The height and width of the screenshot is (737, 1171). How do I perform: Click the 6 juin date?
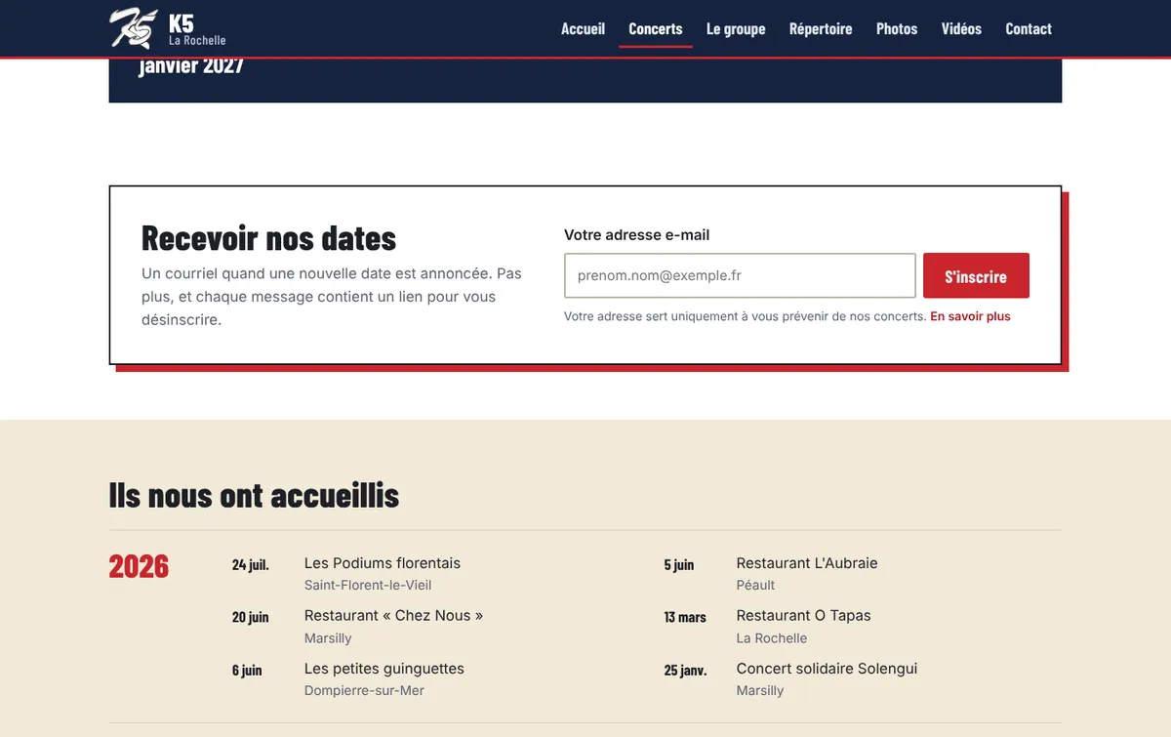[x=247, y=670]
